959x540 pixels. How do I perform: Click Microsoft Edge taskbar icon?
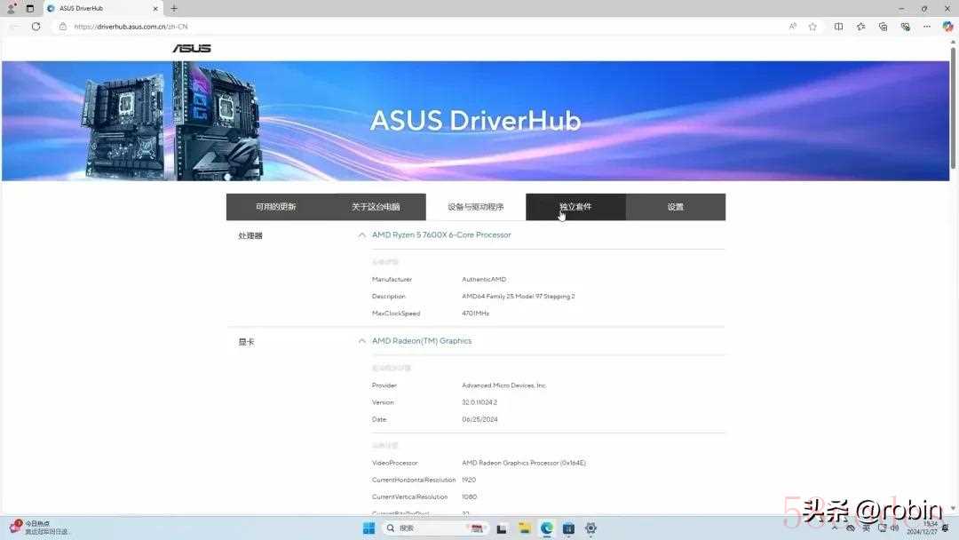pyautogui.click(x=546, y=528)
